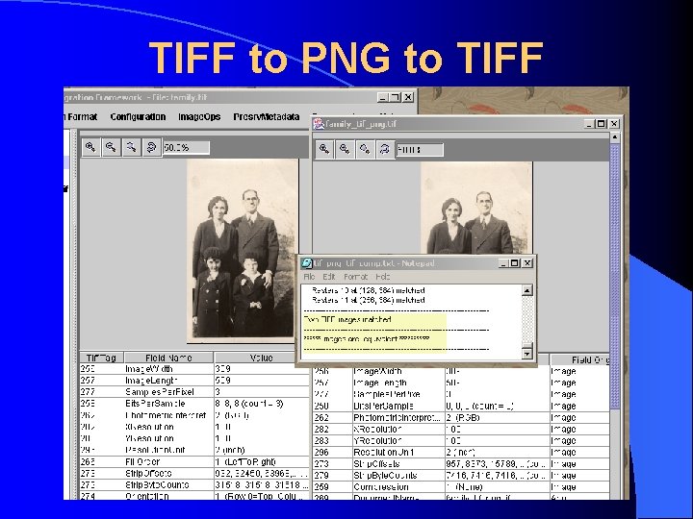Select PhotometricInterpret row in left table
The image size is (693, 519).
click(194, 415)
